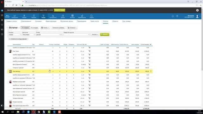
Task: Open the Роза желтая product thumbnail
Action: pyautogui.click(x=10, y=71)
